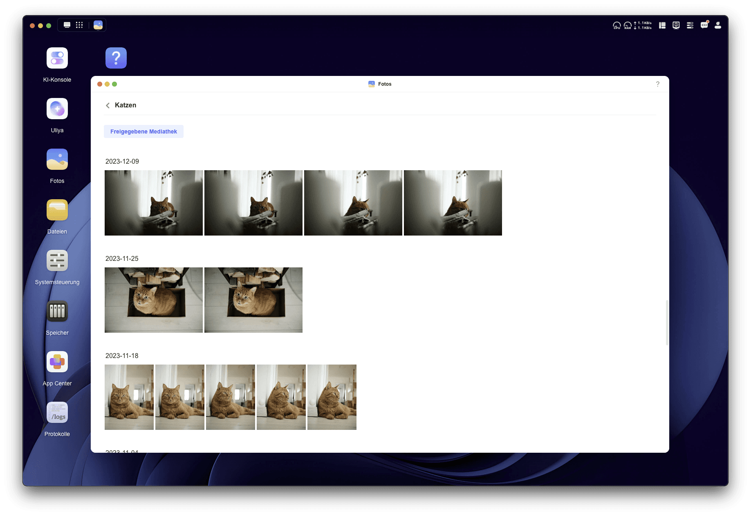
Task: Open notifications speech bubble icon
Action: 704,25
